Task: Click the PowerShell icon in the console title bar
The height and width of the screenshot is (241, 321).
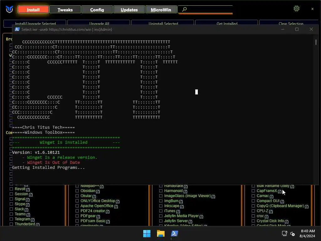Action: (x=17, y=29)
